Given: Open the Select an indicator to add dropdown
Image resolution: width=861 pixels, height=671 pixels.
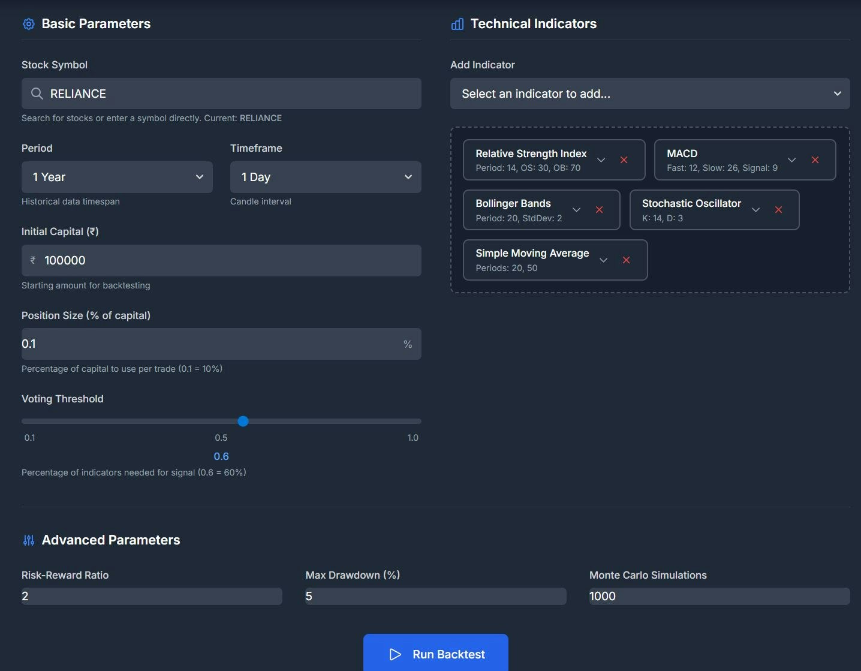Looking at the screenshot, I should tap(650, 94).
